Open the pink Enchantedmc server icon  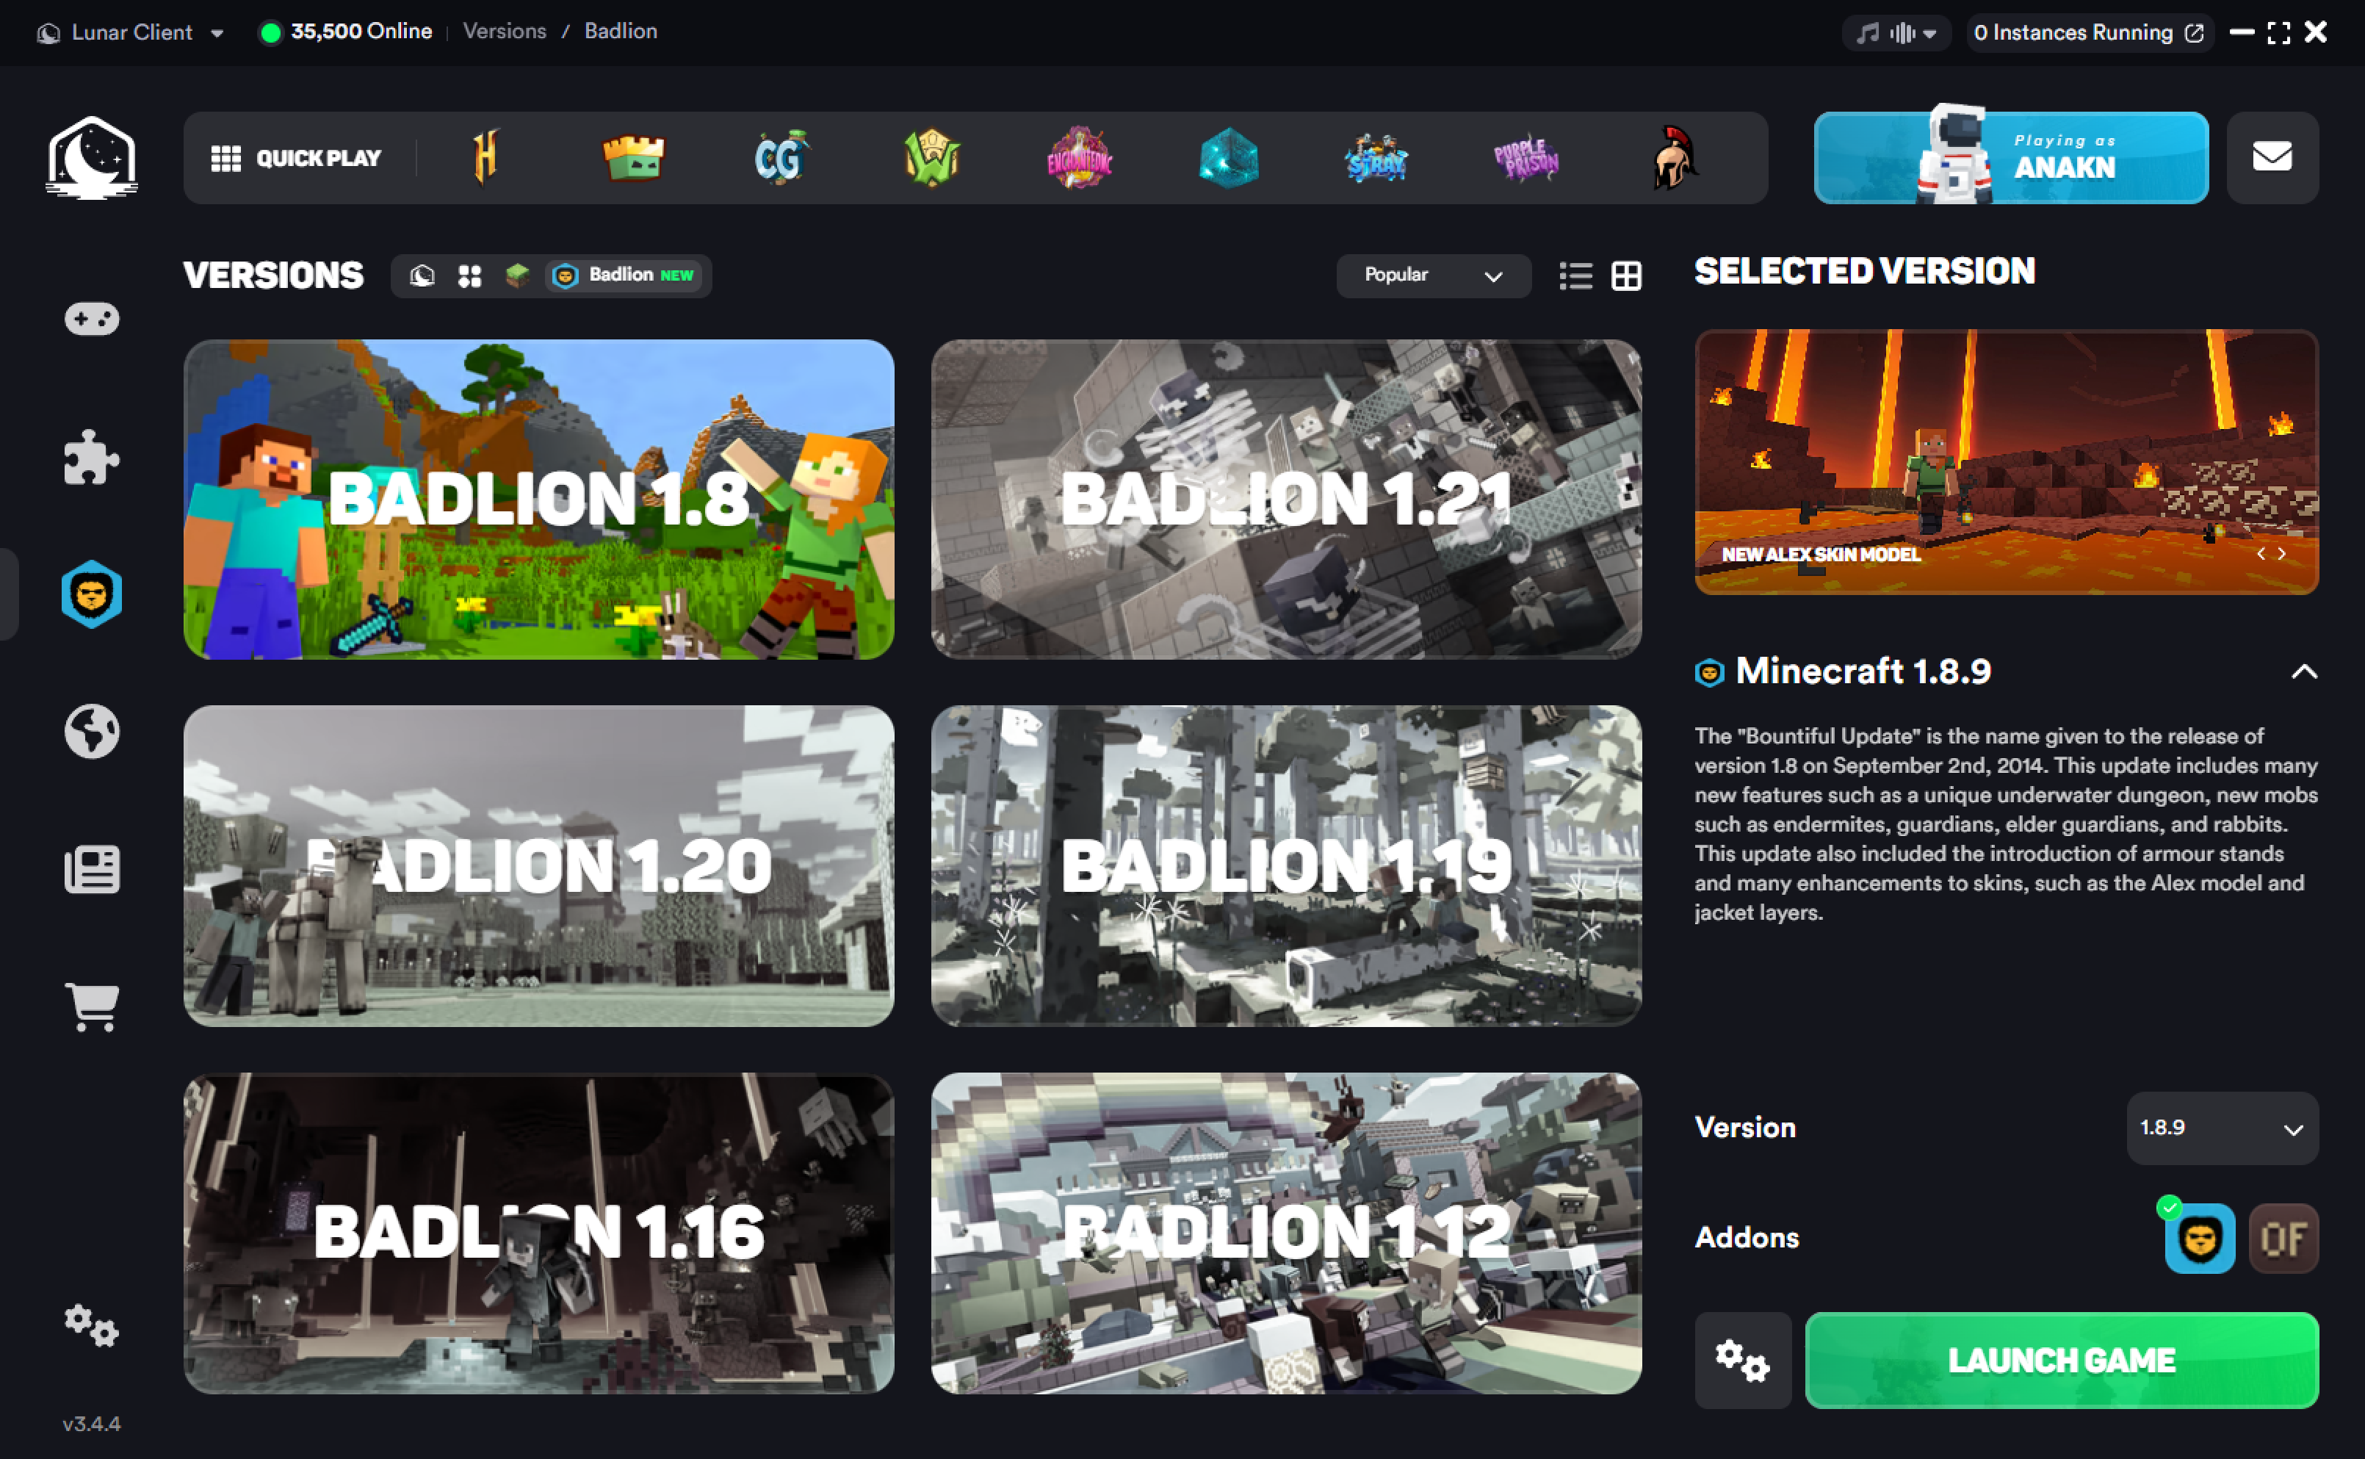[x=1079, y=157]
